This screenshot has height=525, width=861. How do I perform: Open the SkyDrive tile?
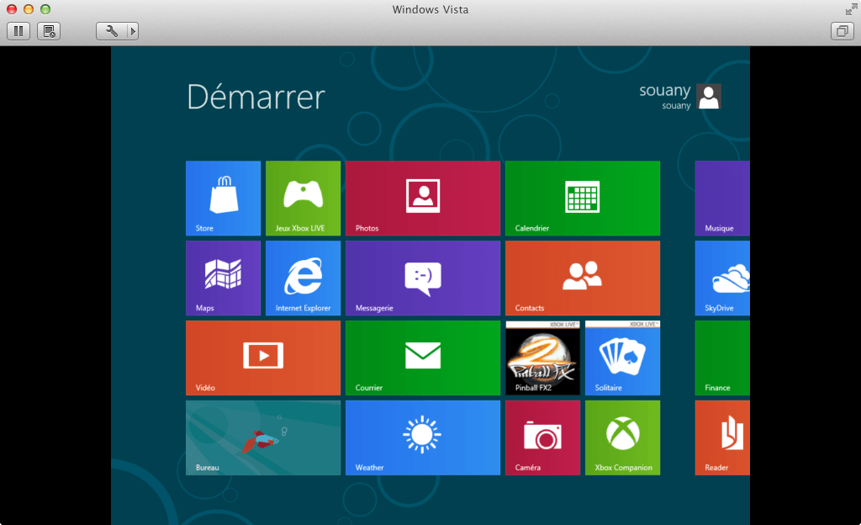pos(722,278)
